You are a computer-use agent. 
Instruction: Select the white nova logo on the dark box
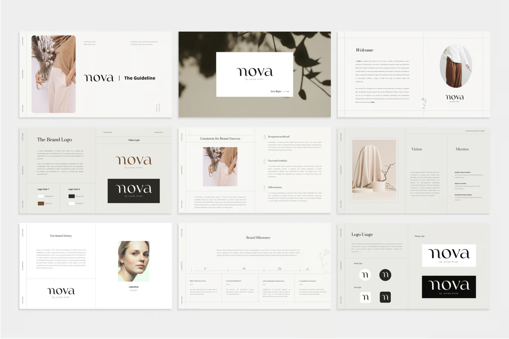[x=134, y=191]
